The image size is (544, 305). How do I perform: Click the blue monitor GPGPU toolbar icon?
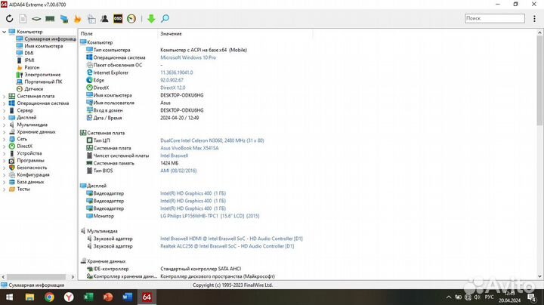(x=64, y=19)
